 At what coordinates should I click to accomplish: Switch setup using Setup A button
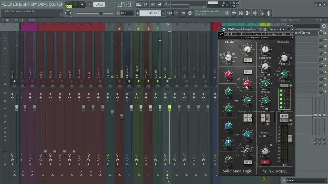(272, 34)
